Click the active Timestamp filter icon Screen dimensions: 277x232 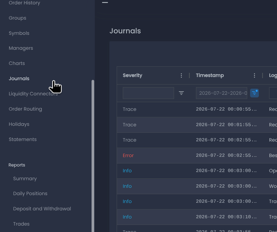254,93
